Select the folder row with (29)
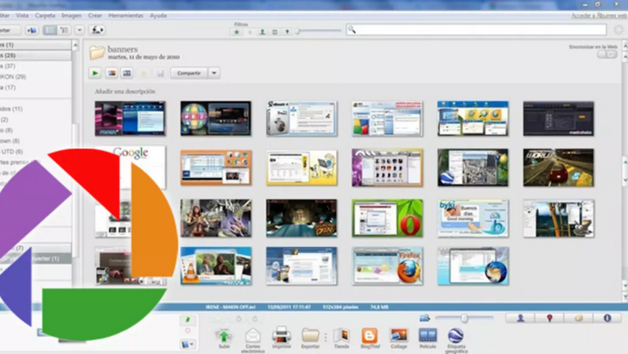 [x=35, y=77]
